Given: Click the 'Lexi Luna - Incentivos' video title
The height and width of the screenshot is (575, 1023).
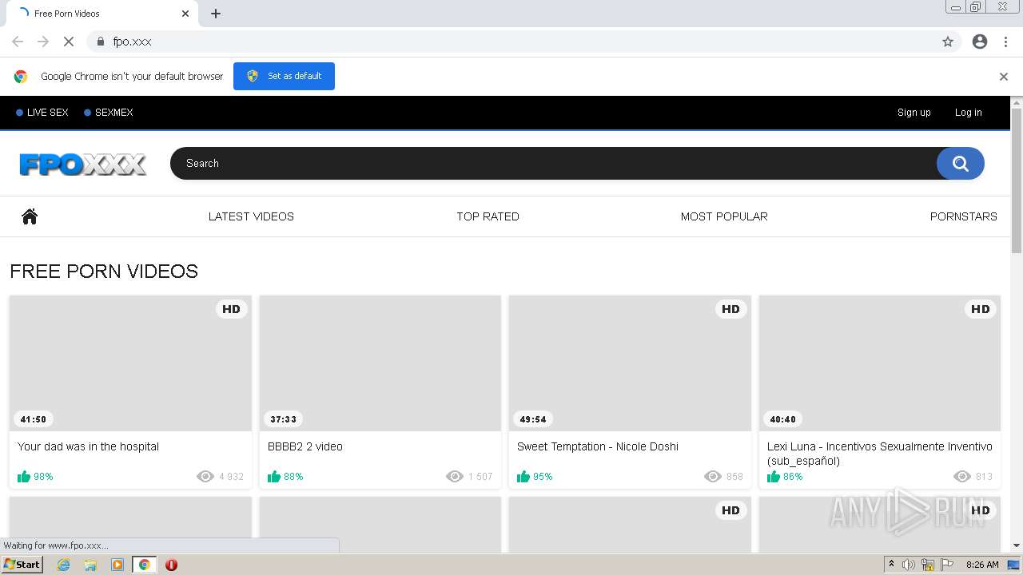Looking at the screenshot, I should [x=880, y=454].
